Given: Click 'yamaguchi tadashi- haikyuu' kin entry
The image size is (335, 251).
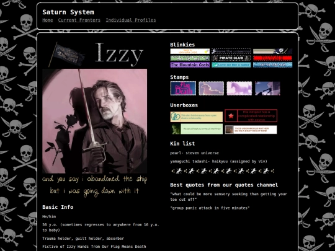Looking at the screenshot, I should click(218, 161).
